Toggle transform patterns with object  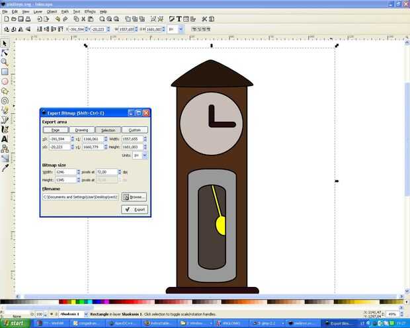coord(208,29)
